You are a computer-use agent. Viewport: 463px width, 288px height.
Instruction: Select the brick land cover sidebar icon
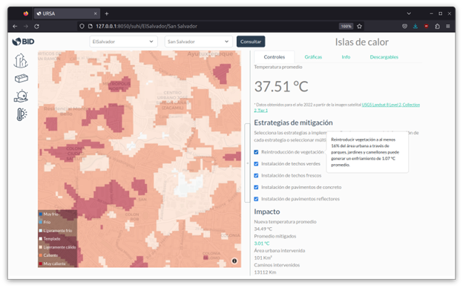[22, 78]
